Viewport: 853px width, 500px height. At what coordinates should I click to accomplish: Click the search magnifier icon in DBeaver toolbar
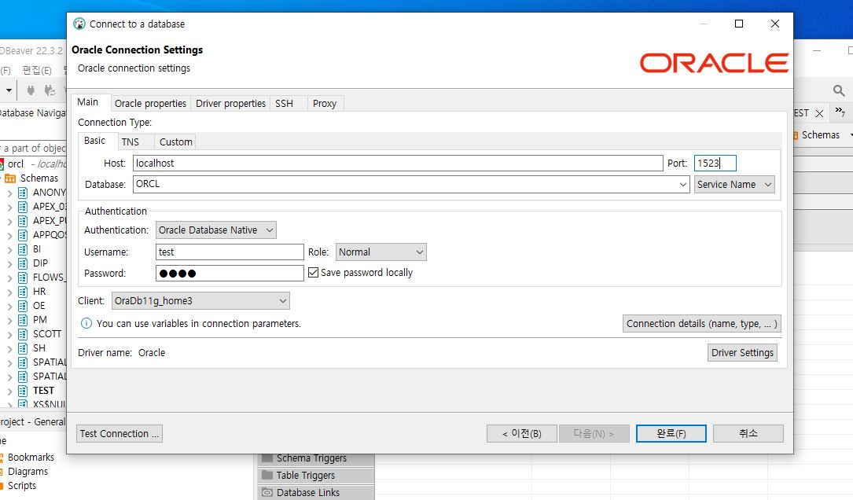(x=839, y=90)
